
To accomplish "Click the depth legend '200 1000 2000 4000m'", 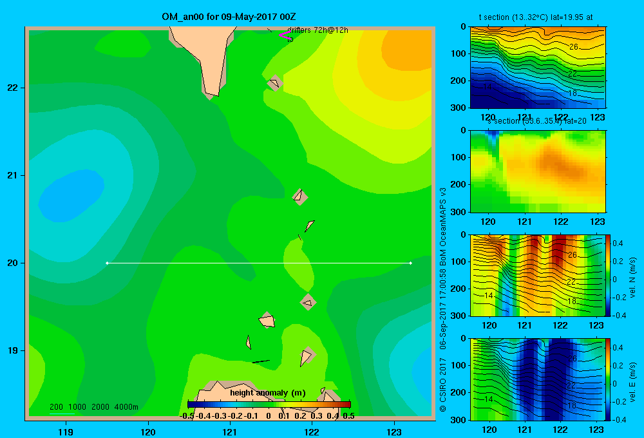I will (x=94, y=407).
